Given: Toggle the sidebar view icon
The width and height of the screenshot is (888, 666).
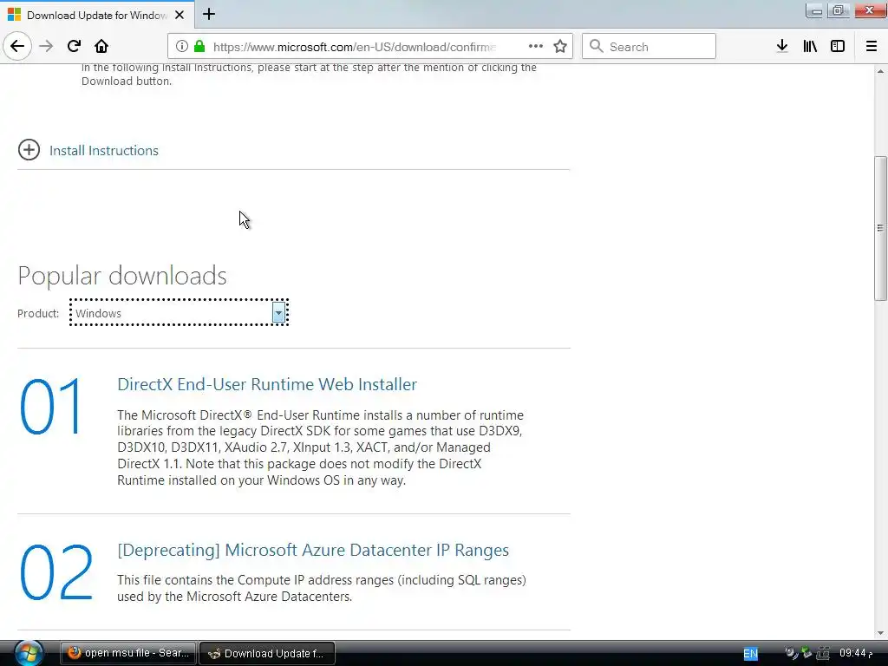Looking at the screenshot, I should [x=838, y=47].
